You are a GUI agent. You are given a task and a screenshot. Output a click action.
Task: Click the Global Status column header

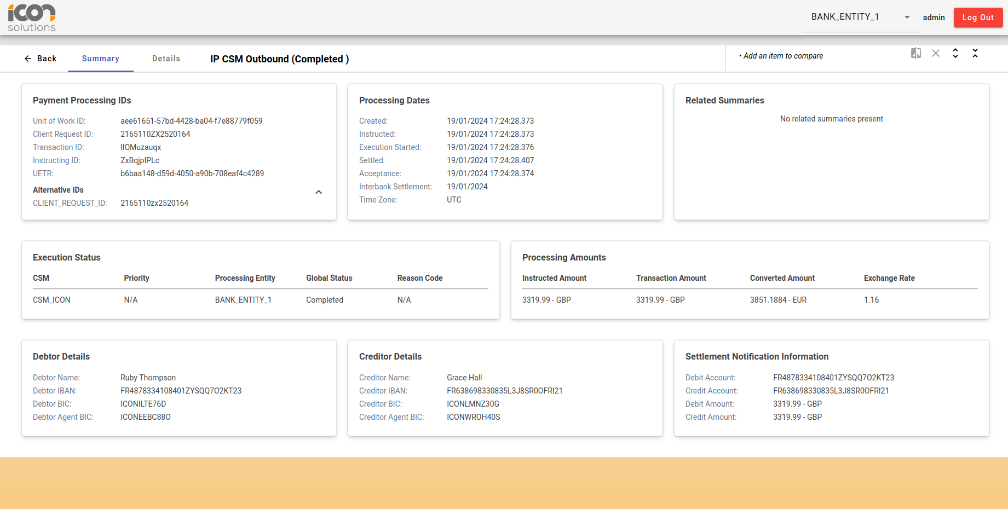pos(329,278)
